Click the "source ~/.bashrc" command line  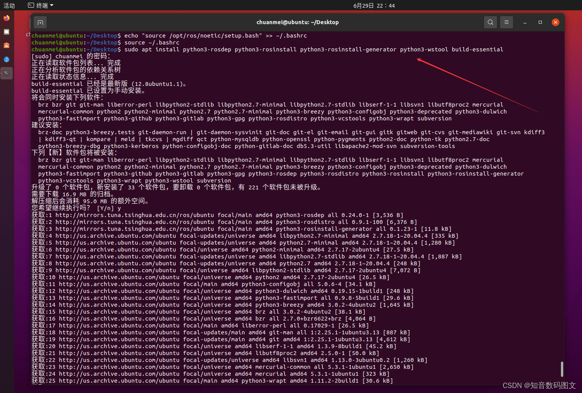point(152,43)
